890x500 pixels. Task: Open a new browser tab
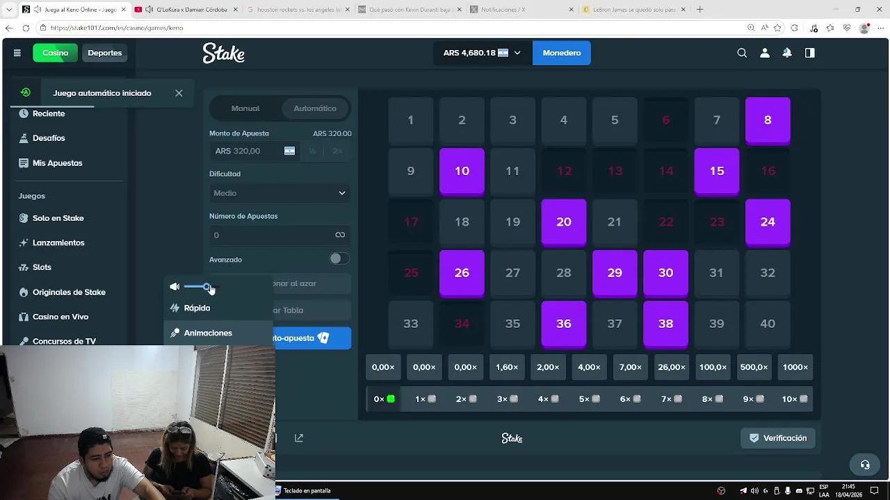pos(699,10)
